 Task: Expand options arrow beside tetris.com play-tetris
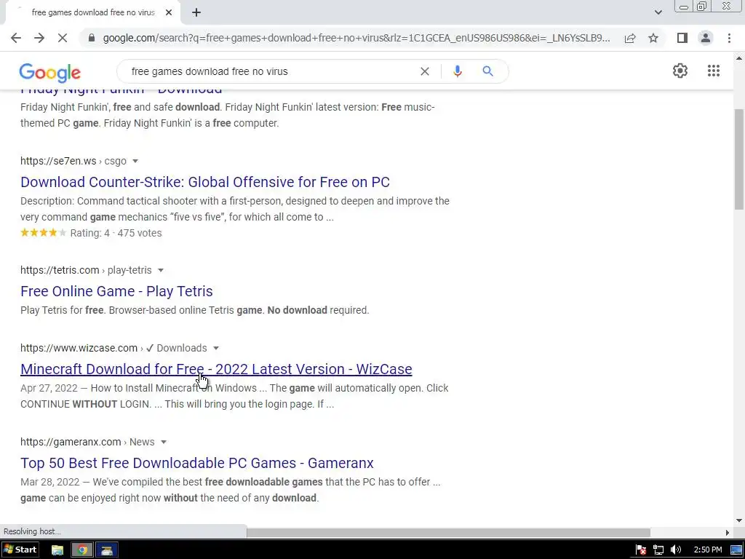[161, 271]
